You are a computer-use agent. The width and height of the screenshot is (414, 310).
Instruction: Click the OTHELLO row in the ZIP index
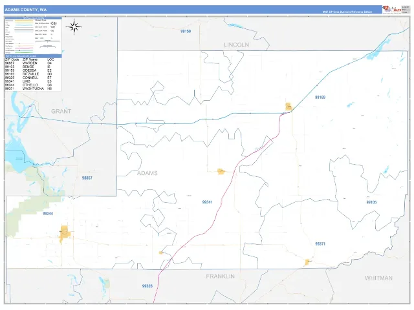[28, 85]
